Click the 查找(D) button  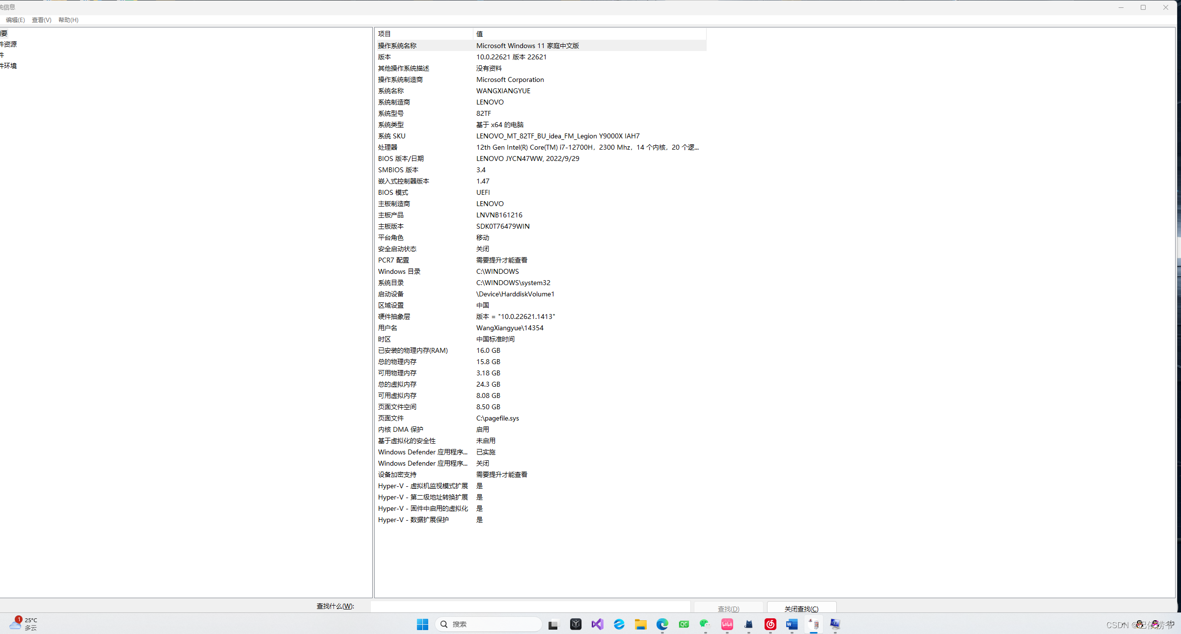[728, 608]
